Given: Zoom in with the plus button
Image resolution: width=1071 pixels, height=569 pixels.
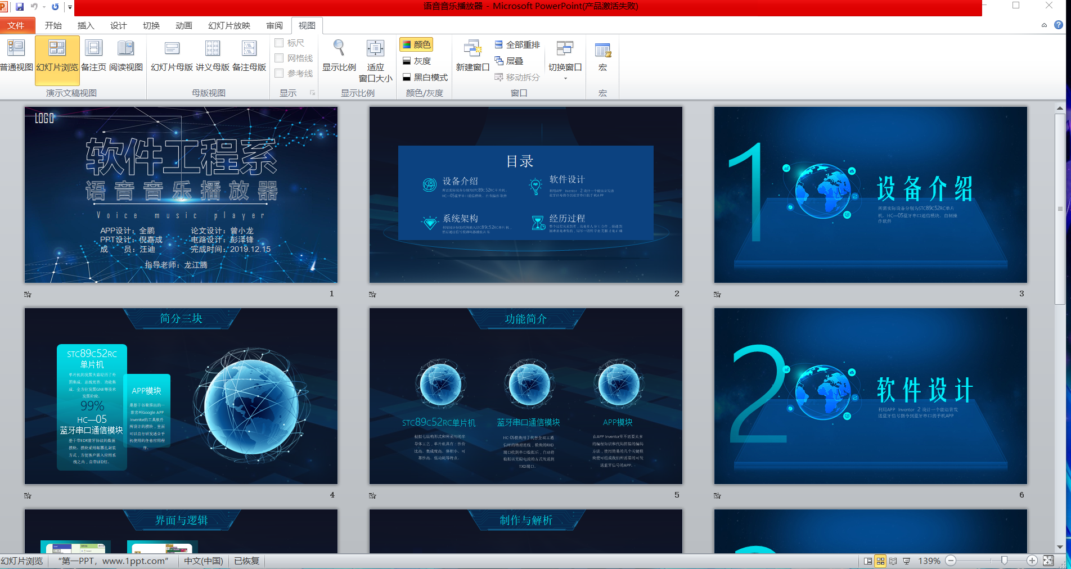Looking at the screenshot, I should [x=1032, y=561].
